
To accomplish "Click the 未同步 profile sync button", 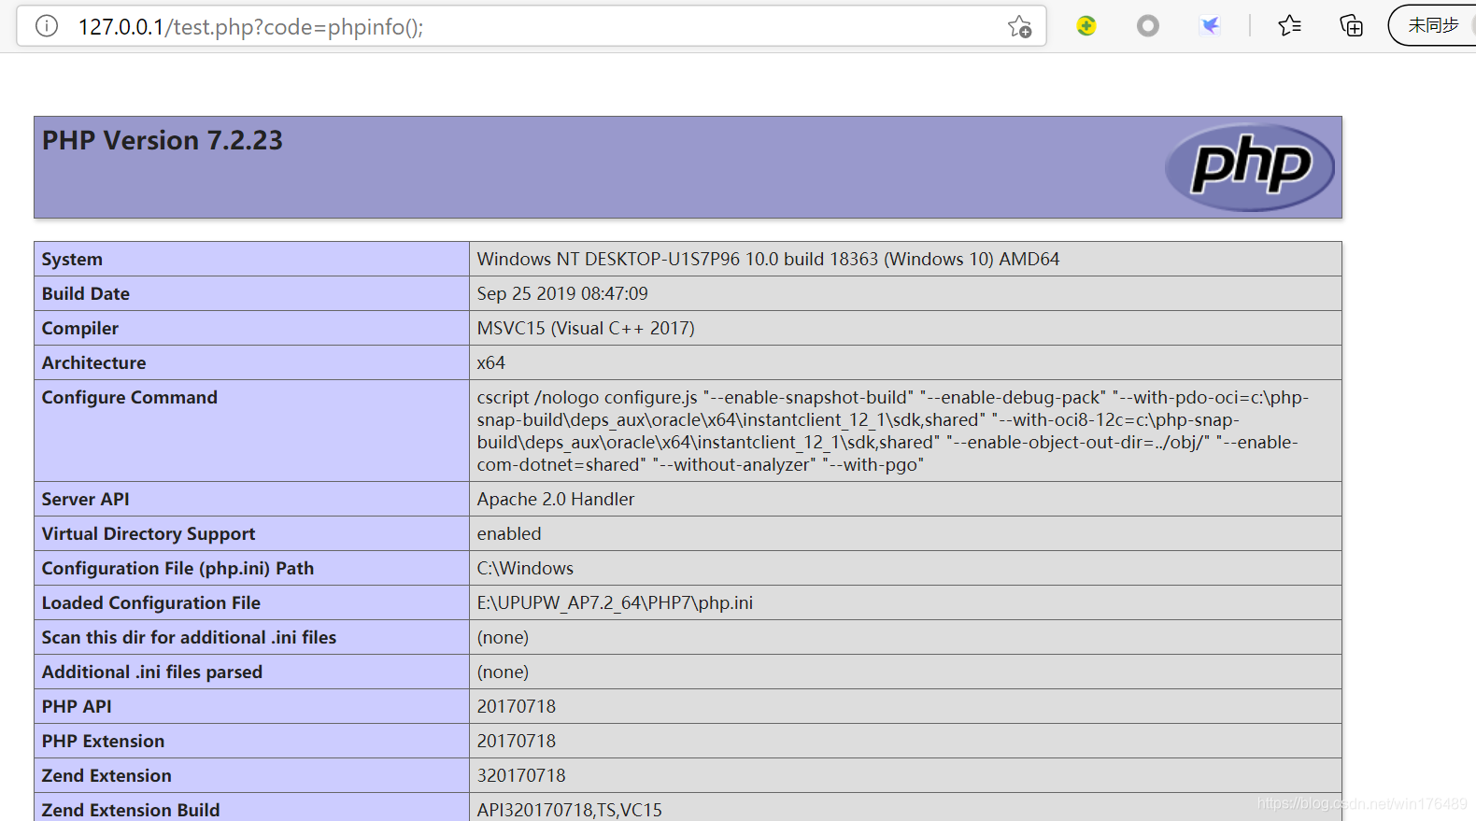I will pyautogui.click(x=1433, y=25).
